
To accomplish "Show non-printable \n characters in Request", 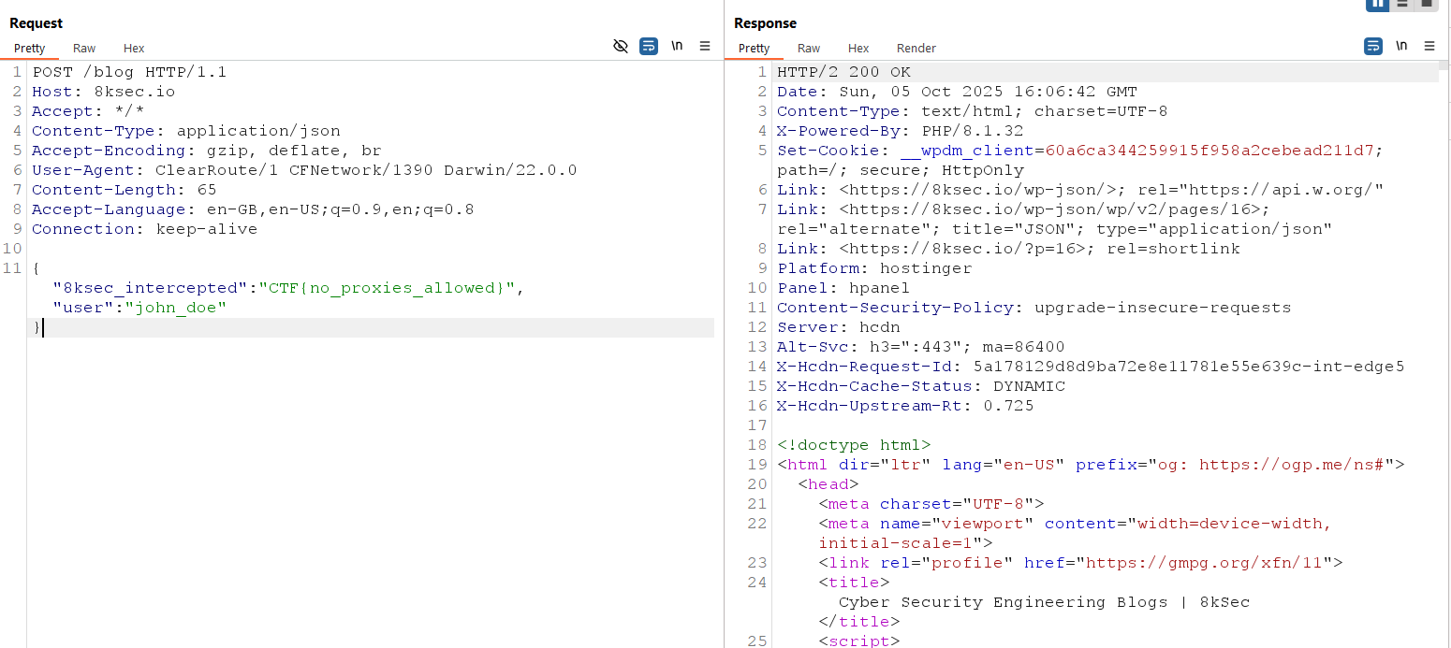I will coord(677,46).
